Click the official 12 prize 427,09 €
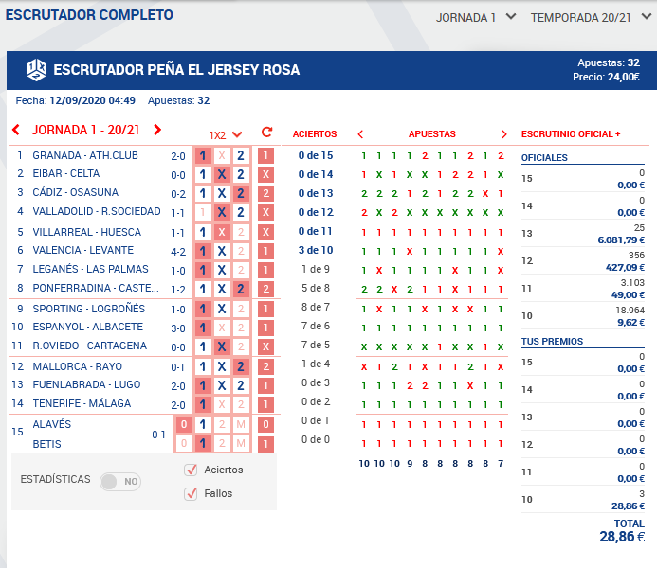Viewport: 657px width, 568px height. point(625,268)
